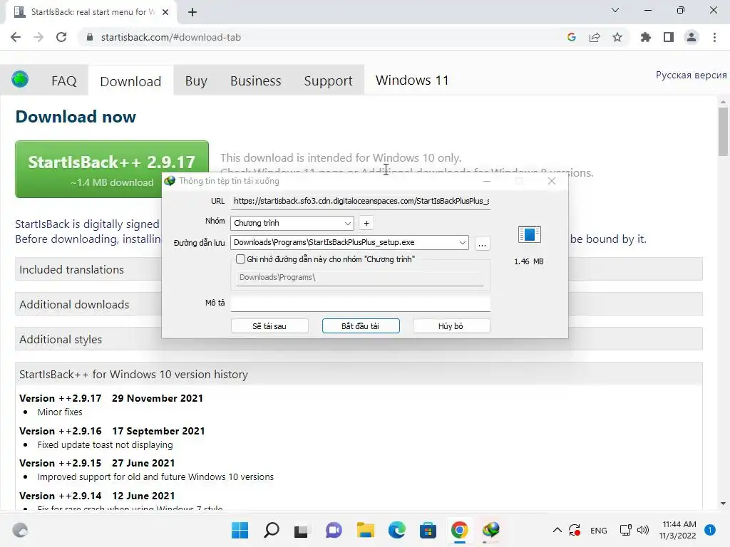Open taskbar Search
This screenshot has height=547, width=730.
point(272,530)
